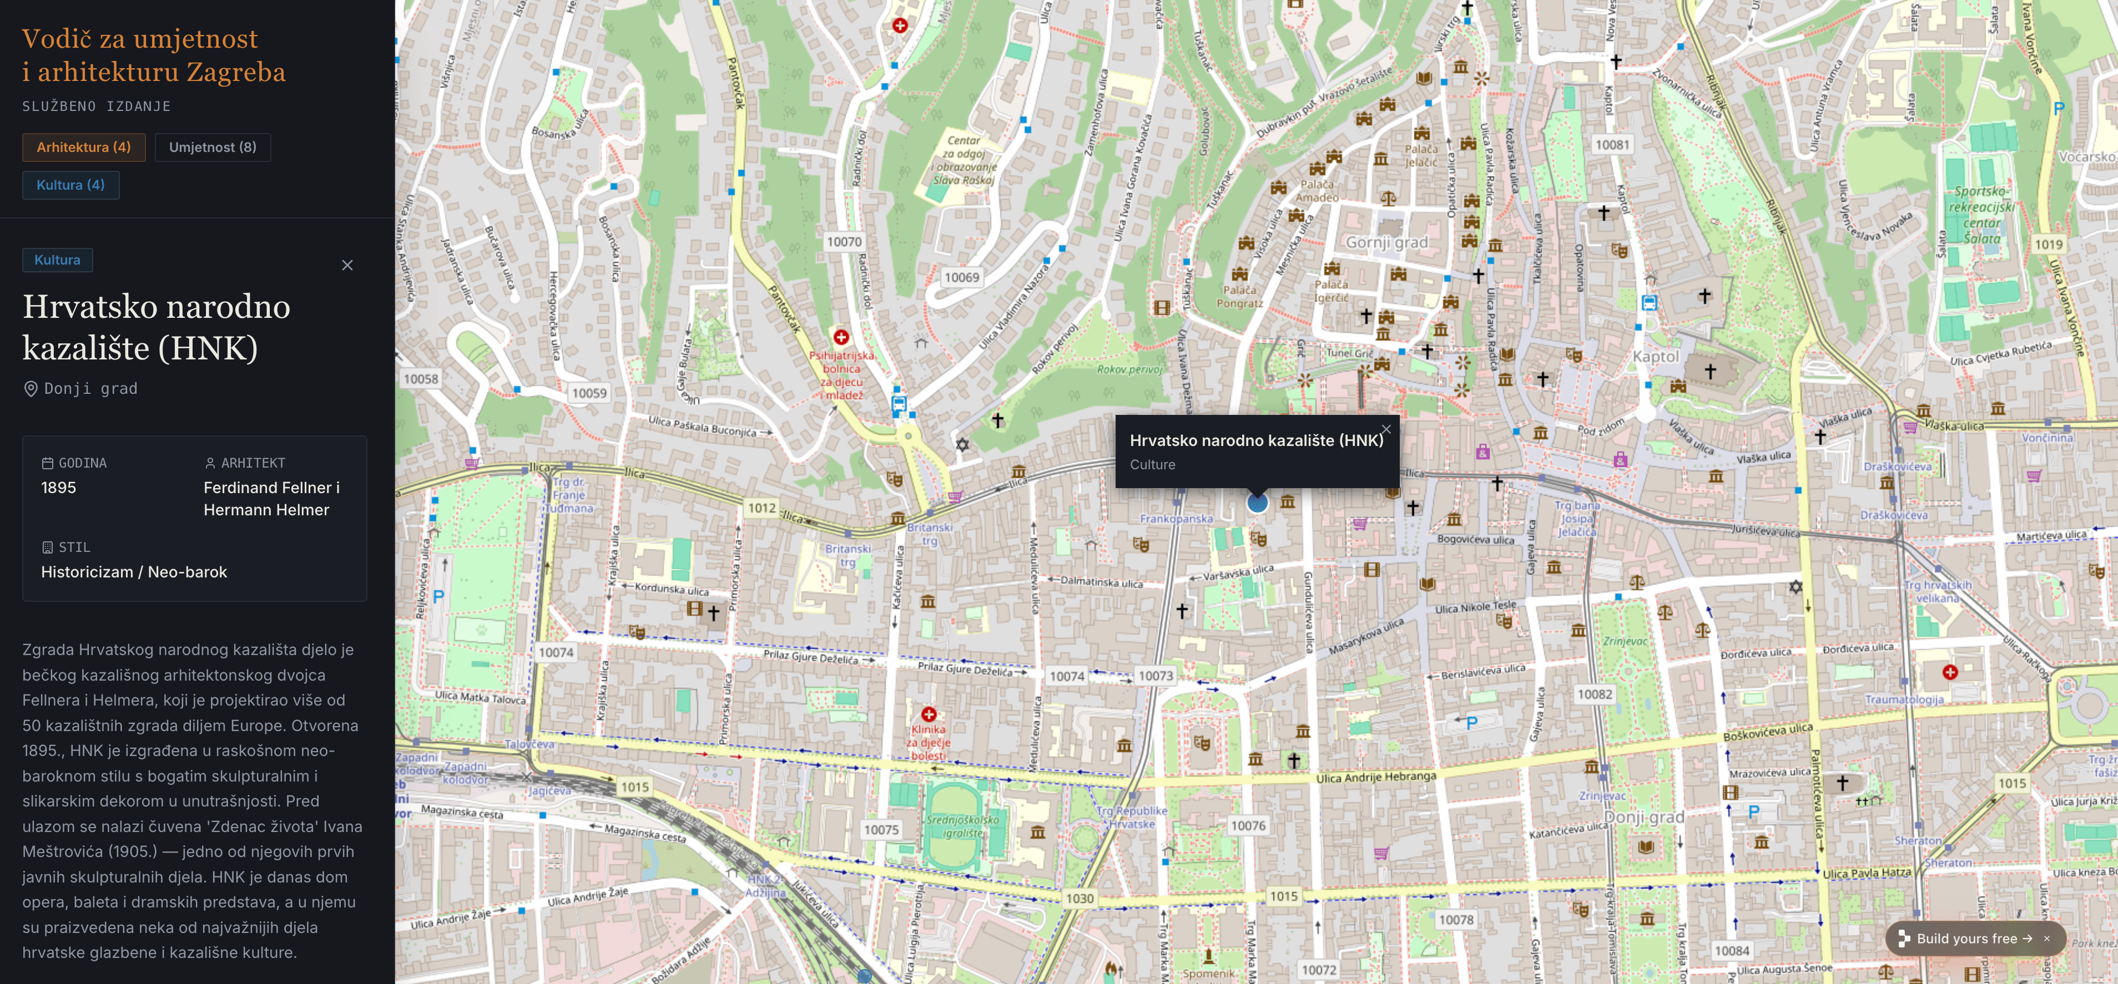
Task: Click the parking icon by Rejkovićeva ulica
Action: coord(438,596)
